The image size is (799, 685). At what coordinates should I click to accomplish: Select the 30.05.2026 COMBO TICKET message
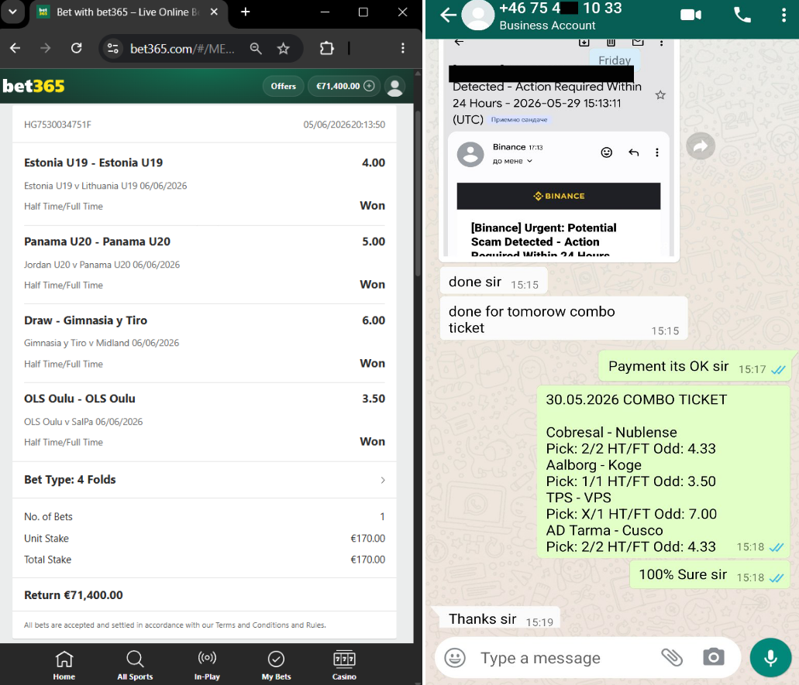click(663, 472)
